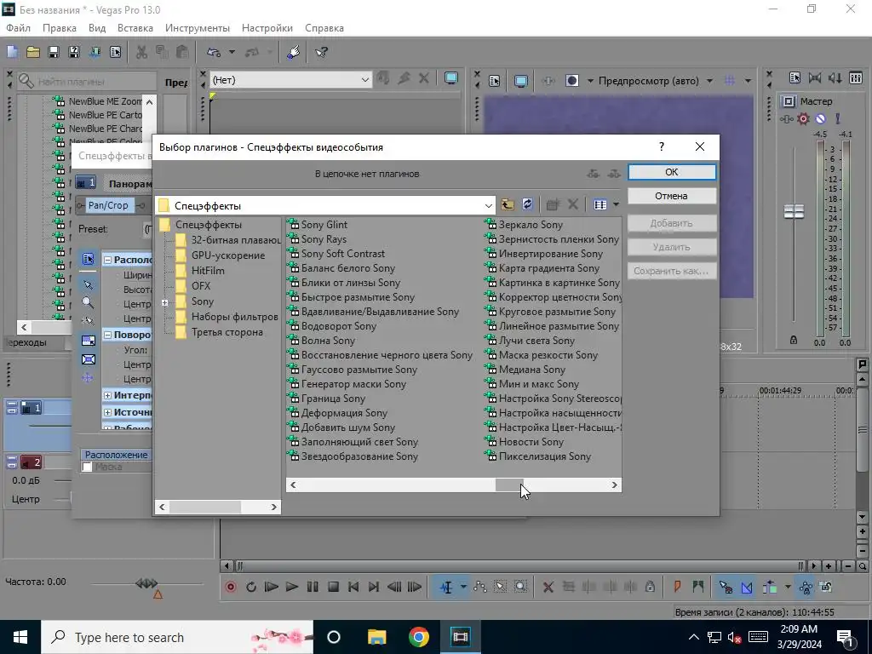Click the refresh icon in plugin chooser
The image size is (872, 654).
click(x=527, y=204)
